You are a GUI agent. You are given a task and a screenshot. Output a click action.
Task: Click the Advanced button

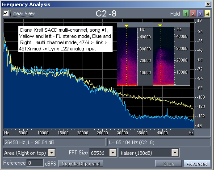point(197,164)
